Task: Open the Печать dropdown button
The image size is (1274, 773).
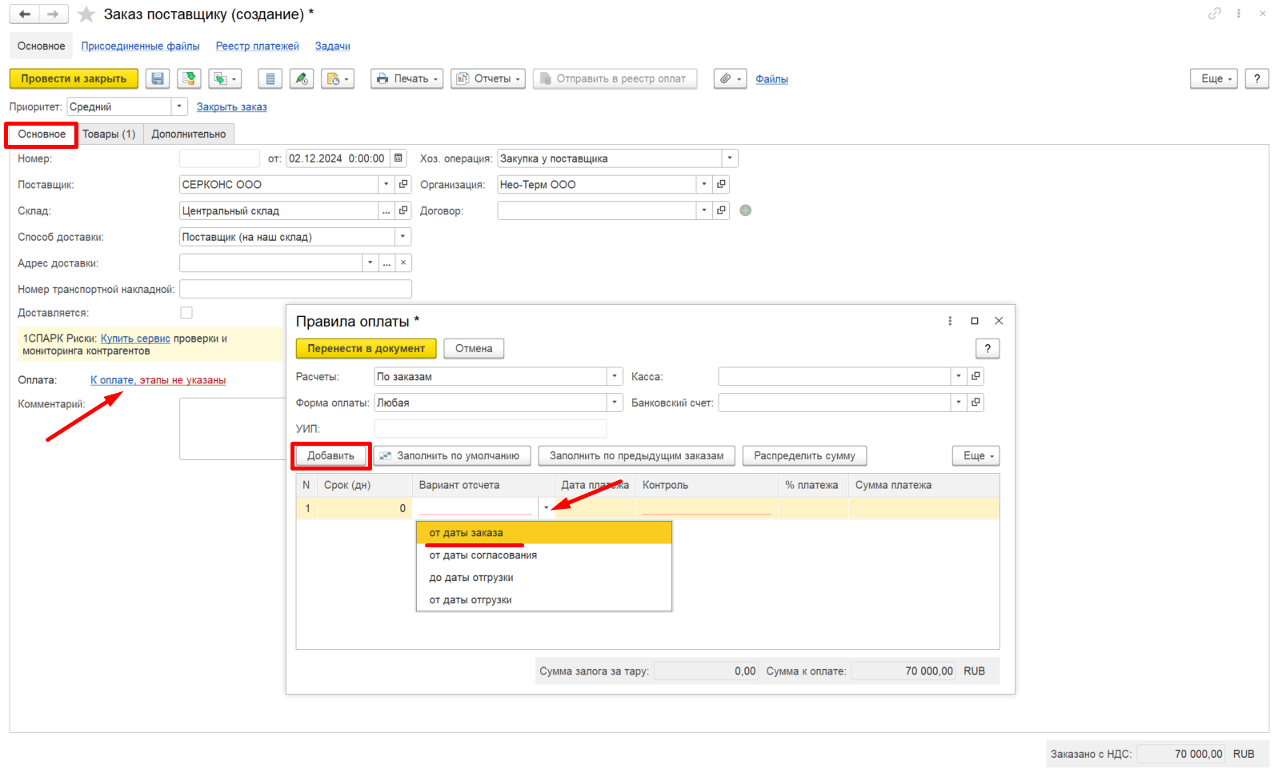Action: 407,78
